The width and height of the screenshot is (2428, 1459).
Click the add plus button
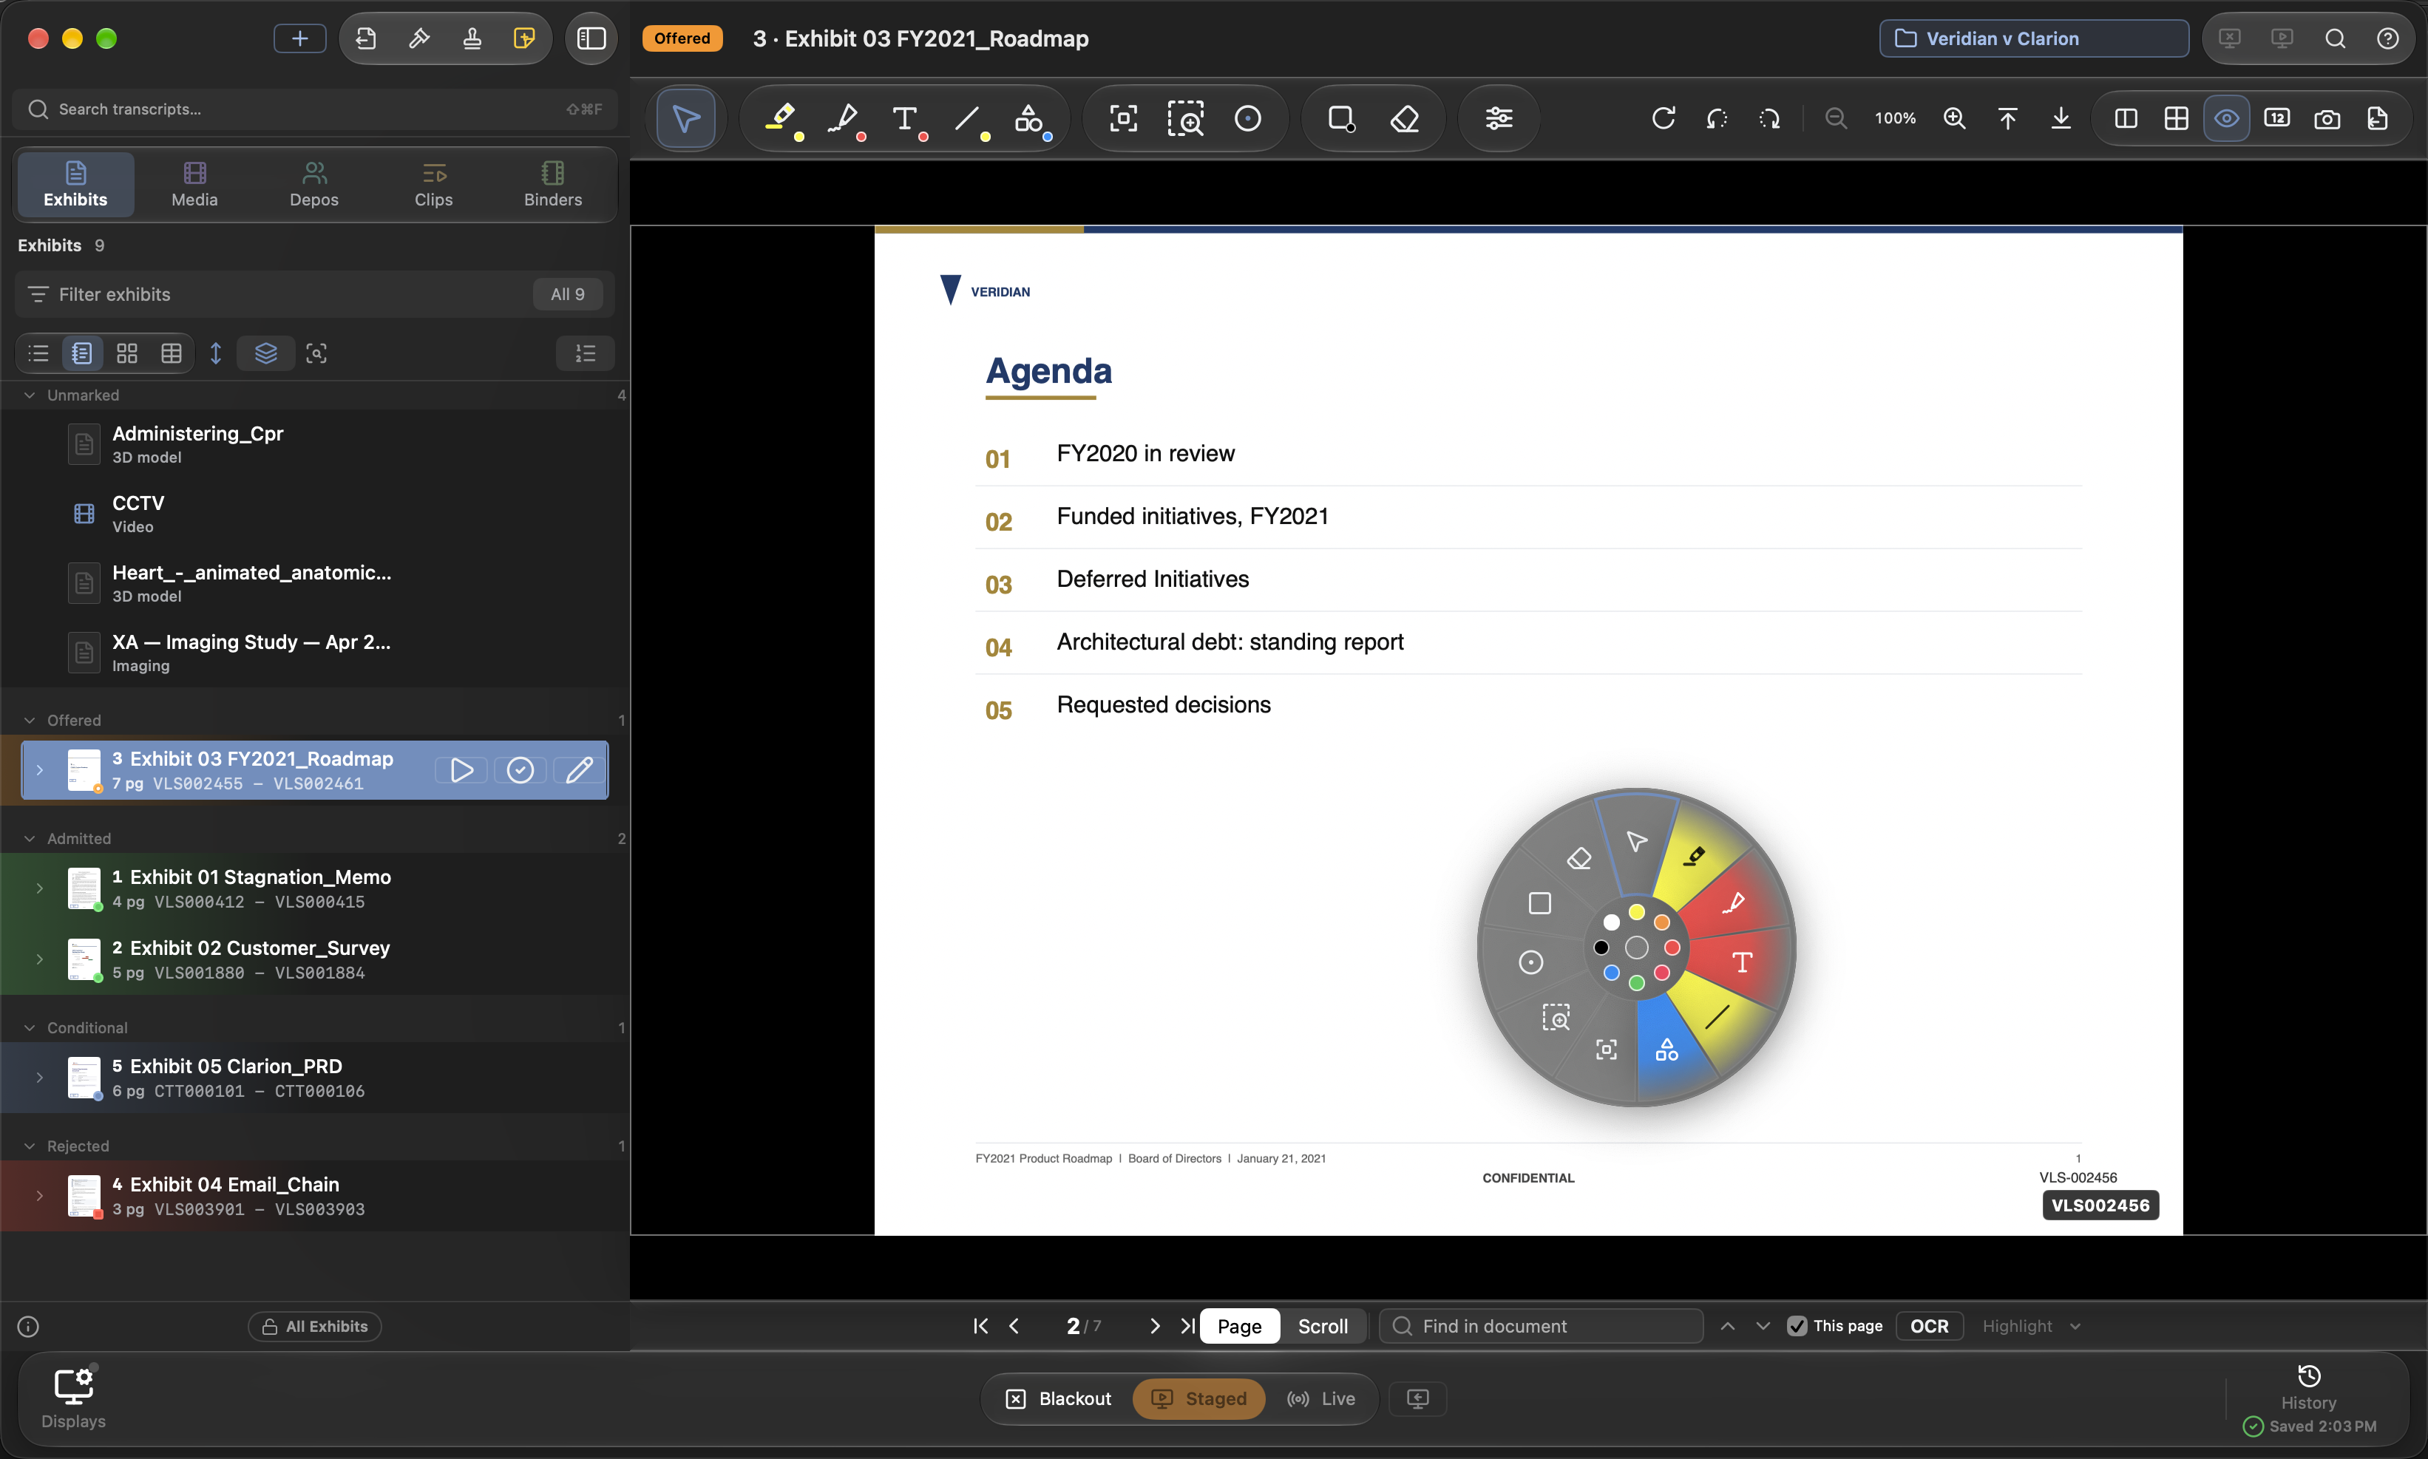click(x=300, y=38)
